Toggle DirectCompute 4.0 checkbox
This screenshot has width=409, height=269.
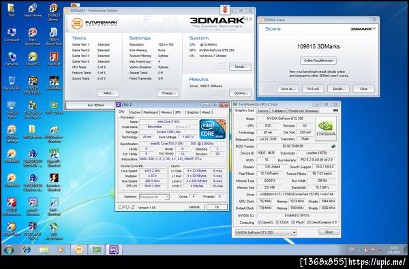pos(309,222)
